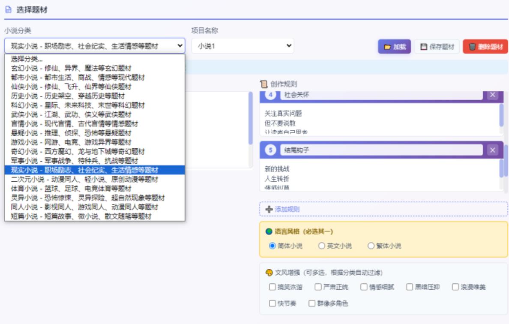This screenshot has height=324, width=509.
Task: Click the plus icon beside 添加规则
Action: [269, 210]
